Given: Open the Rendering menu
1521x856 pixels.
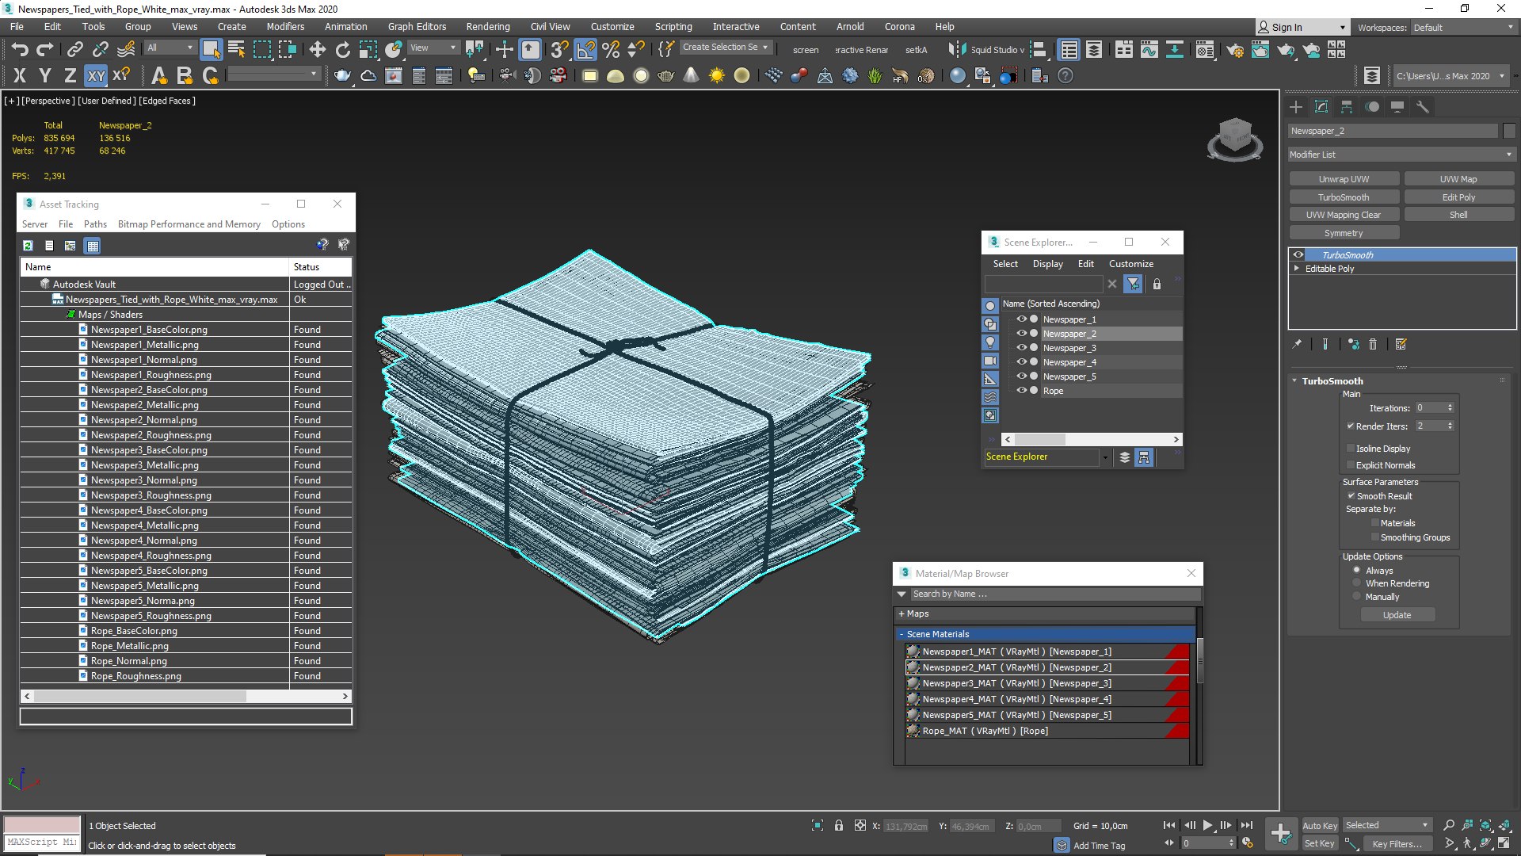Looking at the screenshot, I should (488, 27).
